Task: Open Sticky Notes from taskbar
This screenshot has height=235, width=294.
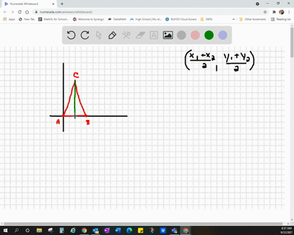Action: coord(140,231)
